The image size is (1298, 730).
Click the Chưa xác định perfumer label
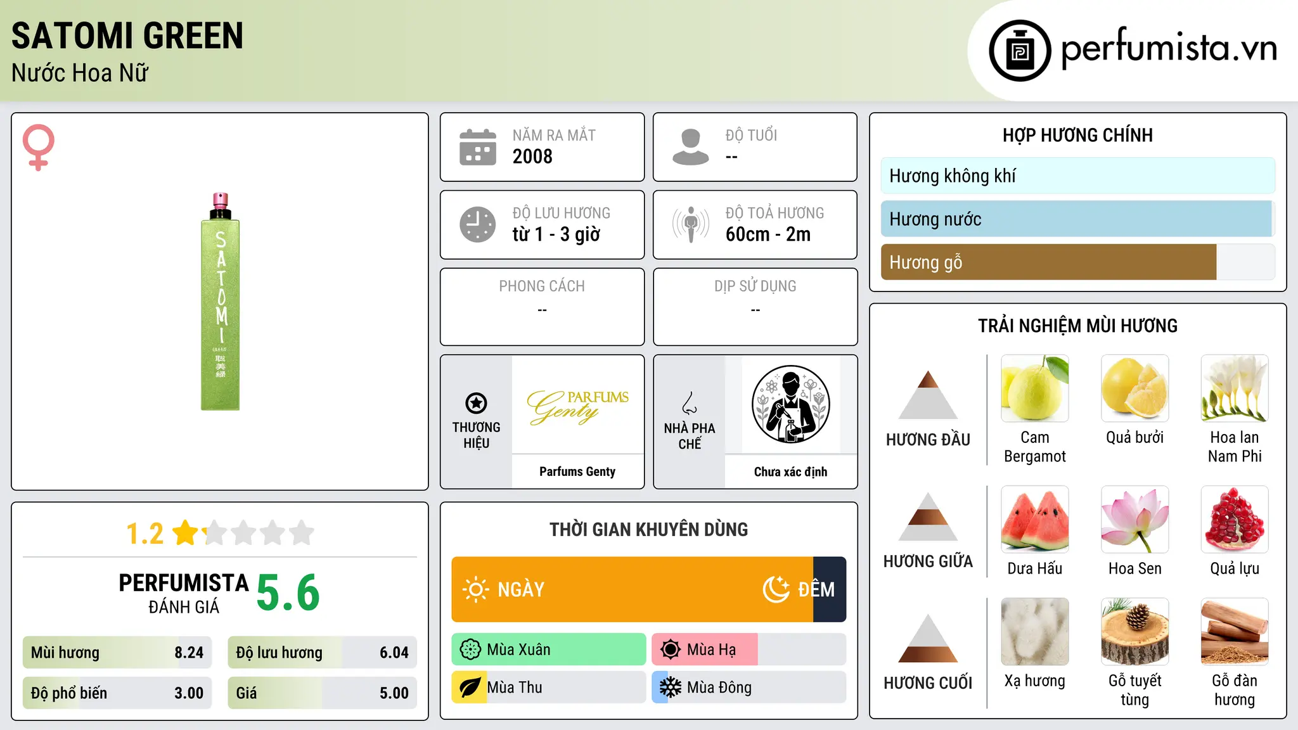pos(791,471)
